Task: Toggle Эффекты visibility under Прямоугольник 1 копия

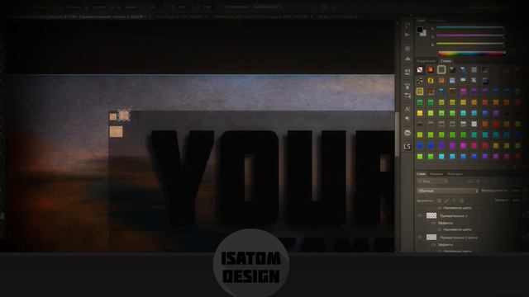Action: (x=434, y=245)
